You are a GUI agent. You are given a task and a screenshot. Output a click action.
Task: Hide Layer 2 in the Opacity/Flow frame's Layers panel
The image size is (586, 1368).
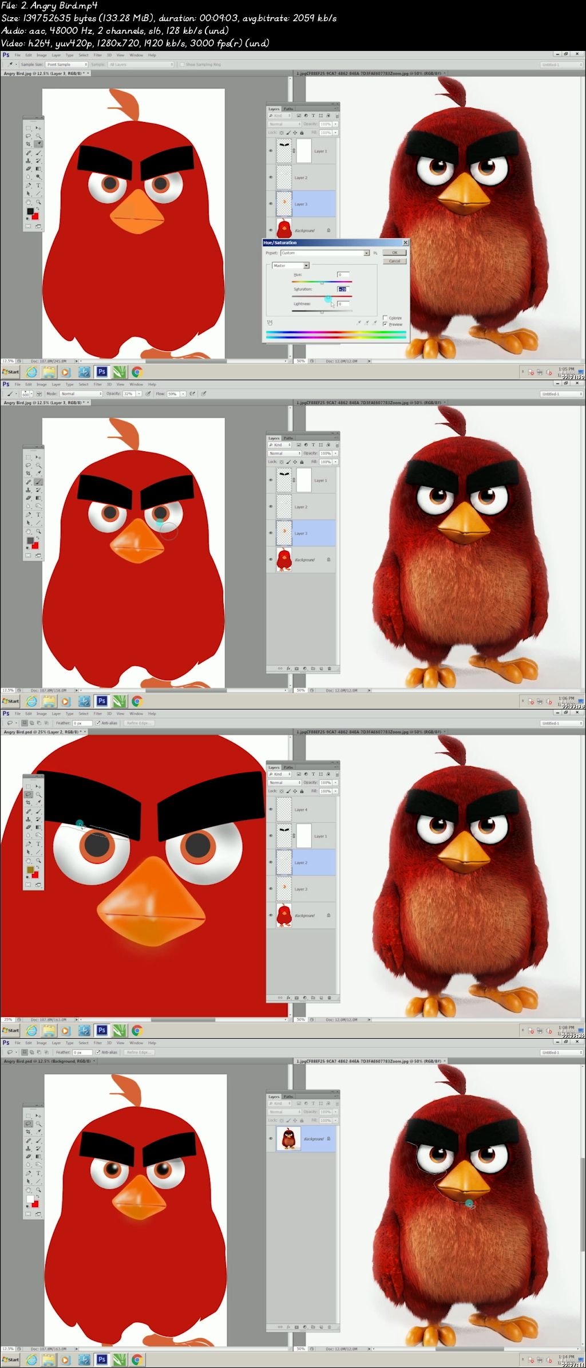coord(271,507)
